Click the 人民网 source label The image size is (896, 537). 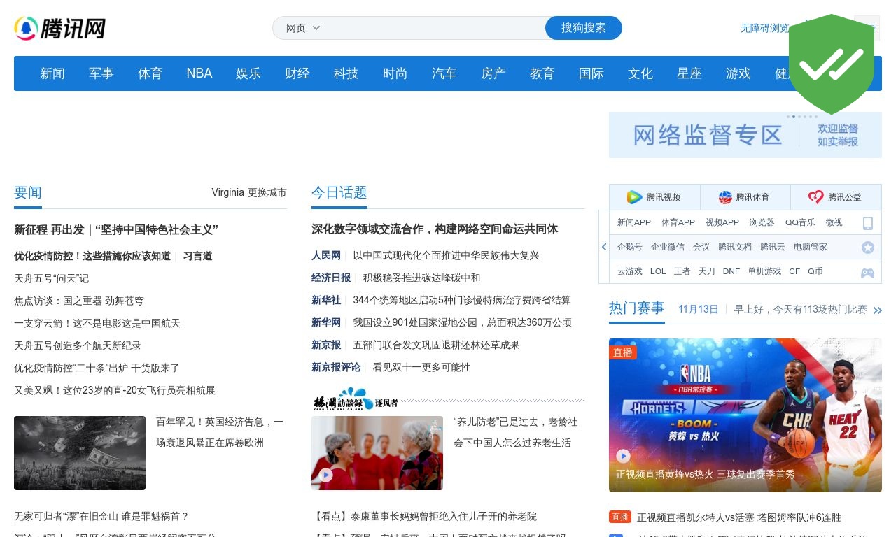[326, 255]
